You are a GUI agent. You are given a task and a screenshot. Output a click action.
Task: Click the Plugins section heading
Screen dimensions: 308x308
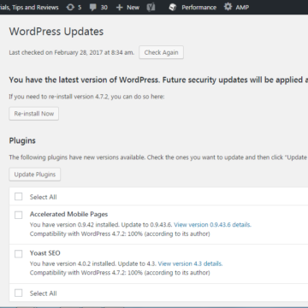coord(22,140)
